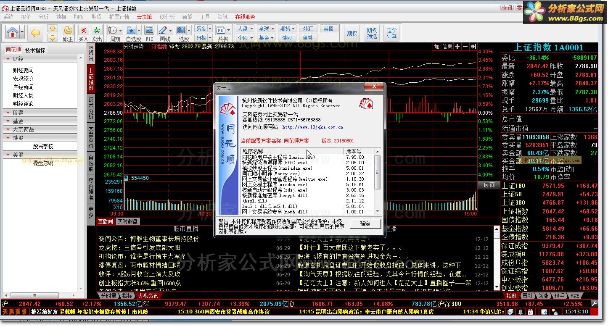
Task: Click the plus zoom icon above chart
Action: (x=457, y=47)
